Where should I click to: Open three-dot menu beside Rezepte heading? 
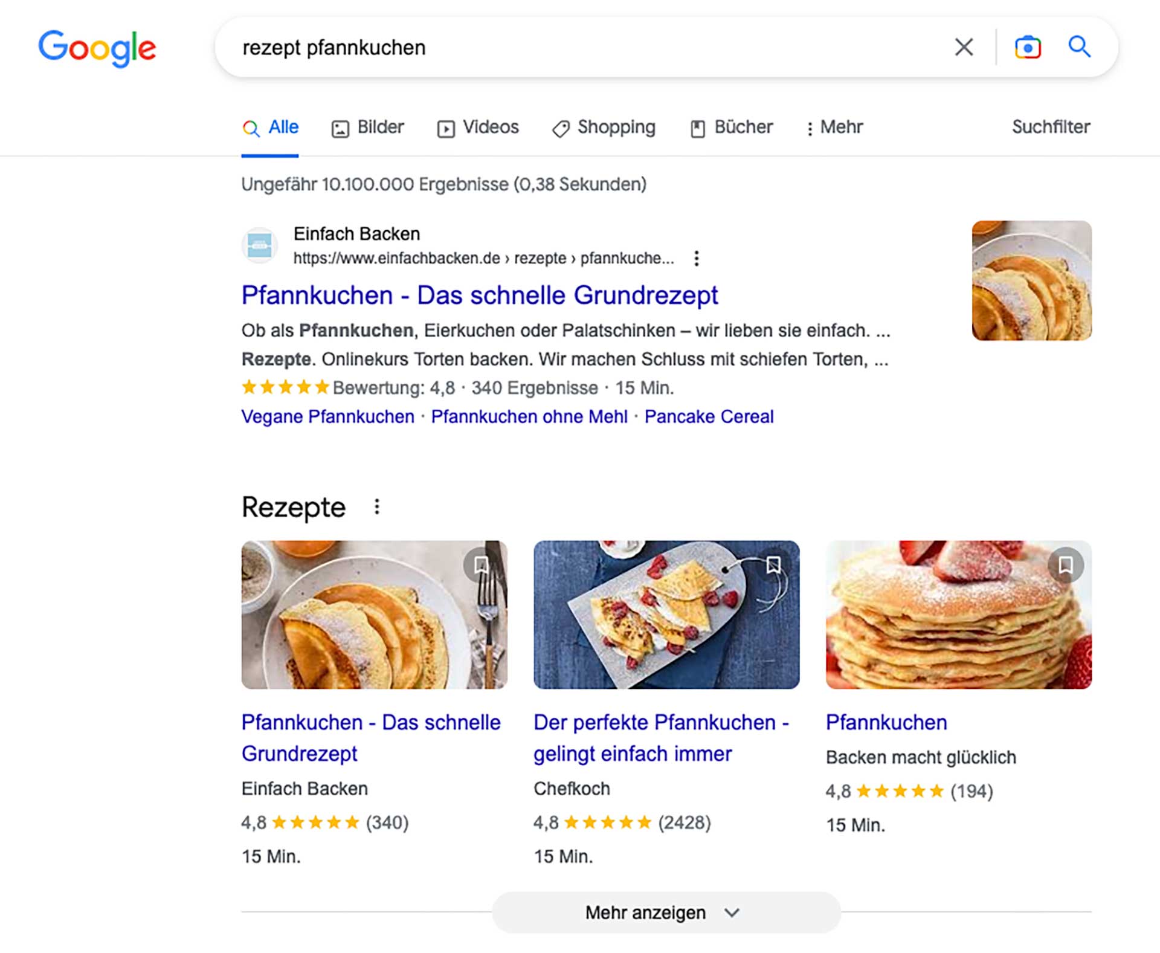point(377,507)
